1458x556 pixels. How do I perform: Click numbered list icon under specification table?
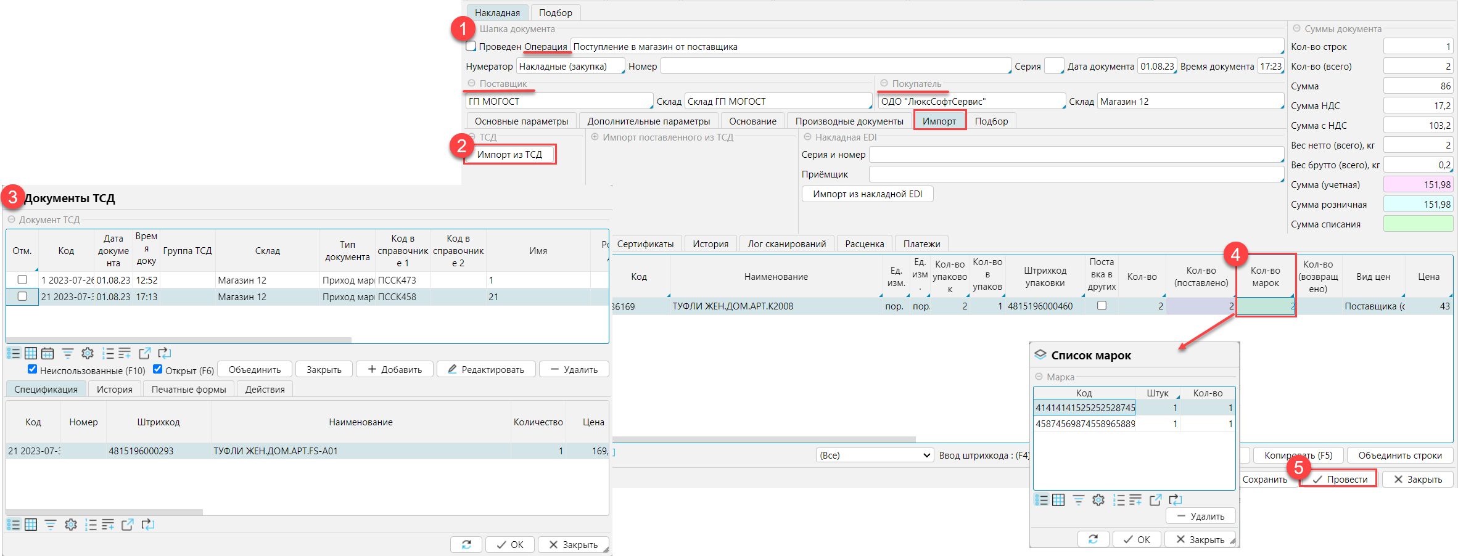[91, 525]
